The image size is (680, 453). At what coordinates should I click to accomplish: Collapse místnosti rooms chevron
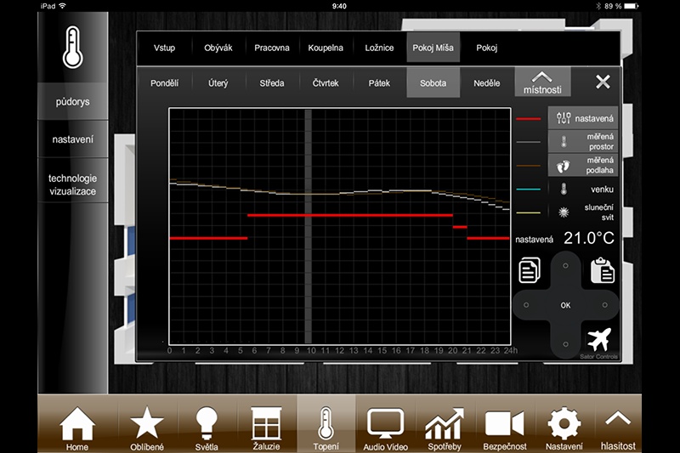point(542,82)
